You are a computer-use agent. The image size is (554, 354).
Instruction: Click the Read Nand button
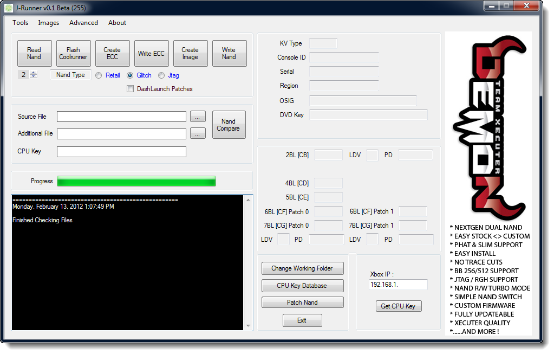click(34, 54)
